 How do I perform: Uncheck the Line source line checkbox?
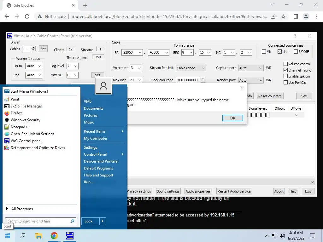click(x=279, y=51)
